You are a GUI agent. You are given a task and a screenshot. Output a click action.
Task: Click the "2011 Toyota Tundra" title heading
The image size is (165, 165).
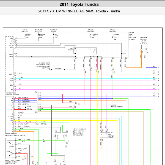(x=79, y=4)
